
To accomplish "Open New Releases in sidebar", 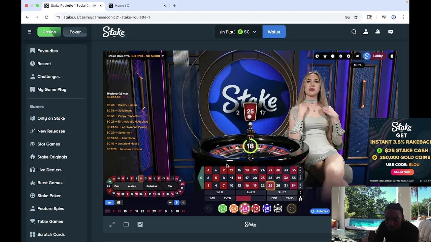I will tap(51, 131).
